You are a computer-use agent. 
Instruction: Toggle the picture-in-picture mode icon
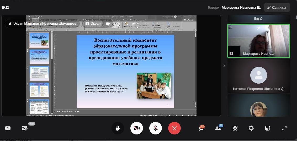click(x=267, y=128)
